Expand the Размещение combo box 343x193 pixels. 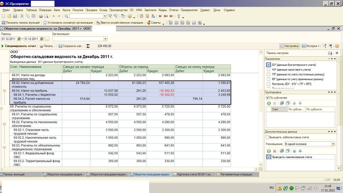pyautogui.click(x=333, y=144)
